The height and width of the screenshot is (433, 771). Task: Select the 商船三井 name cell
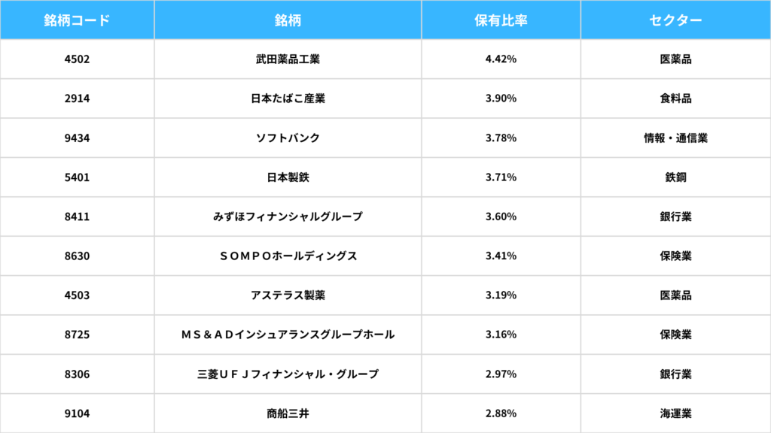(x=288, y=413)
